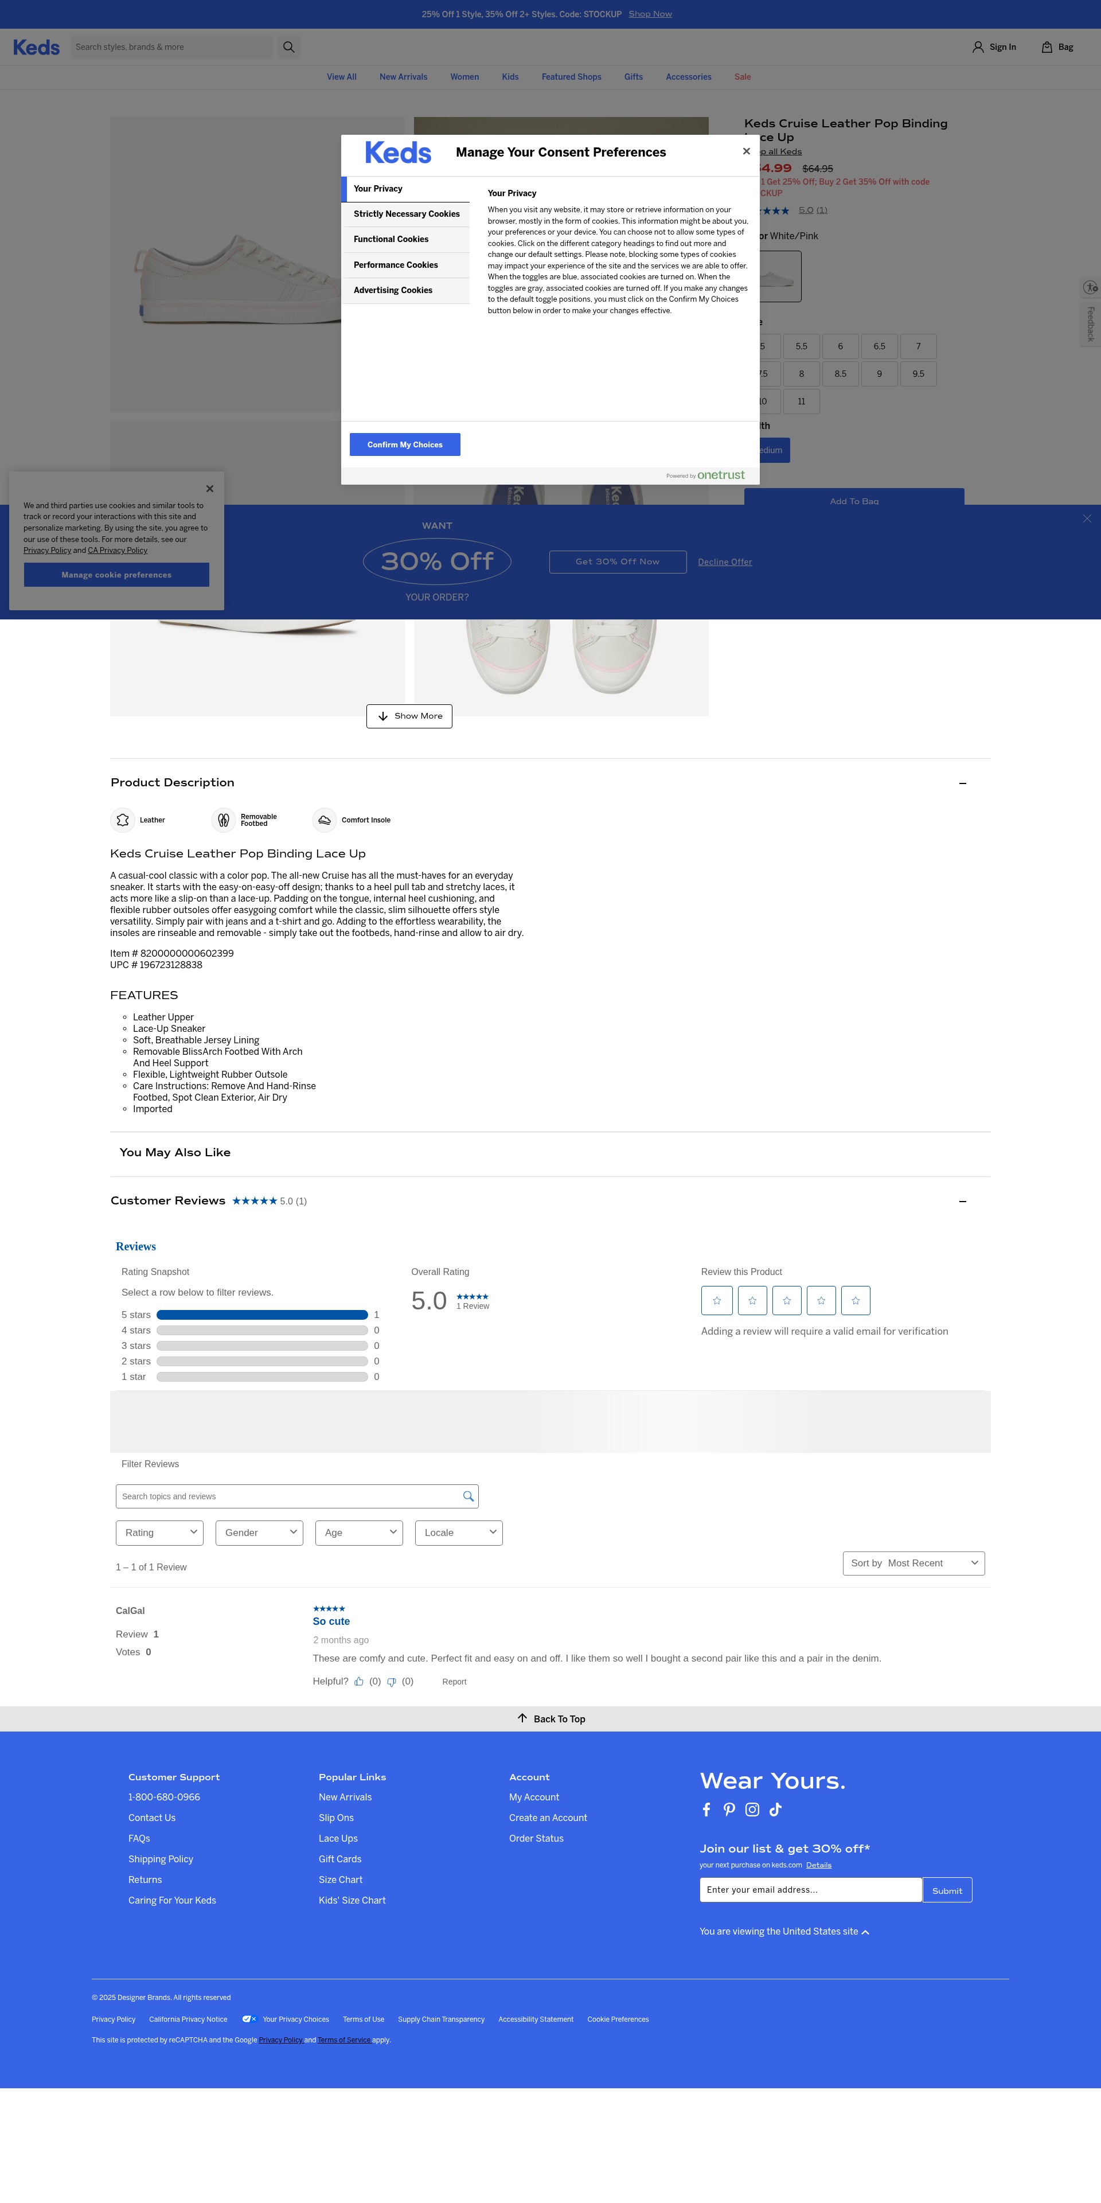
Task: Open the Sale menu item
Action: [x=743, y=77]
